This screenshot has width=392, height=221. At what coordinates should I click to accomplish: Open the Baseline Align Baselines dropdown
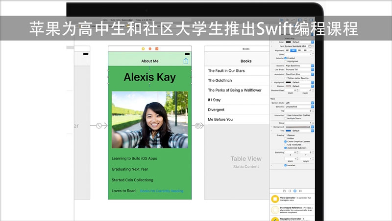click(299, 66)
